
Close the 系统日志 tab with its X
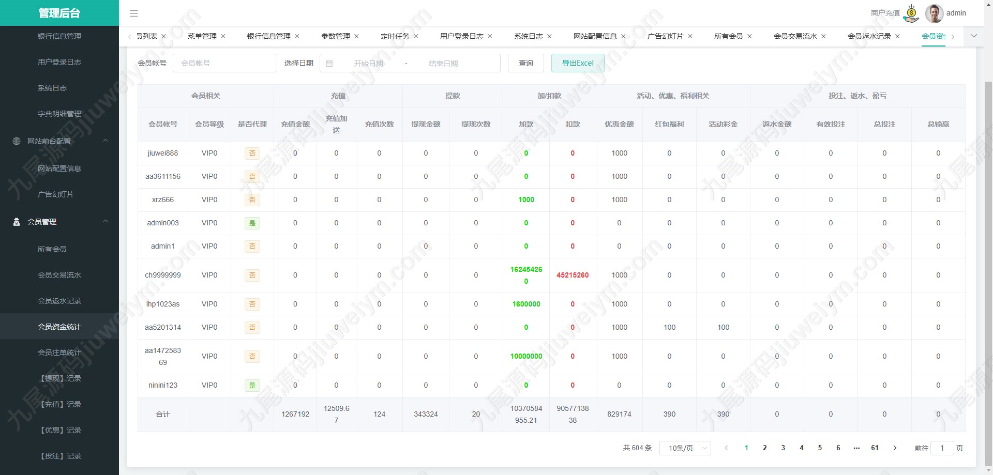tap(549, 36)
